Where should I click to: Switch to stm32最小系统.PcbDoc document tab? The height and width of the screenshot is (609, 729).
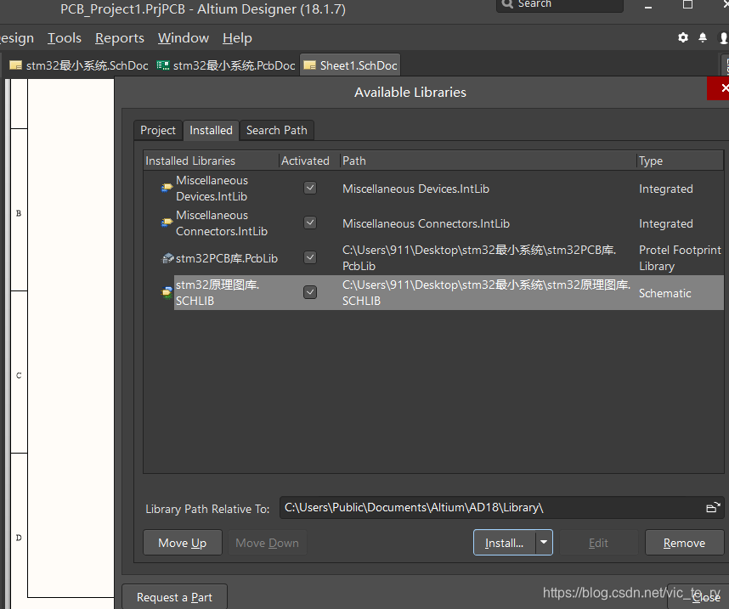[x=226, y=65]
